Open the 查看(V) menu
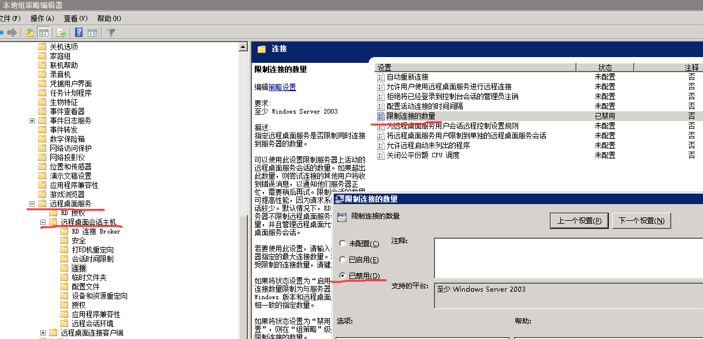This screenshot has width=703, height=339. pos(76,18)
